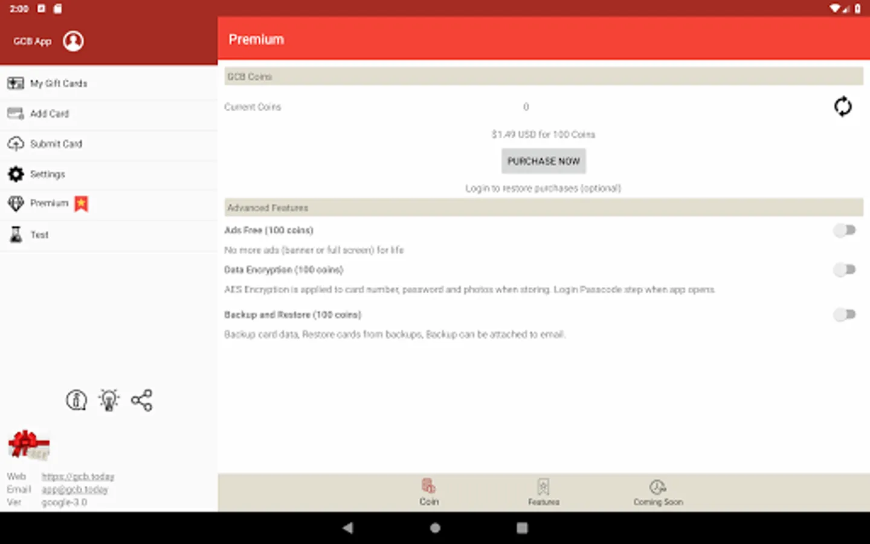
Task: Open Settings from sidebar
Action: pyautogui.click(x=109, y=174)
